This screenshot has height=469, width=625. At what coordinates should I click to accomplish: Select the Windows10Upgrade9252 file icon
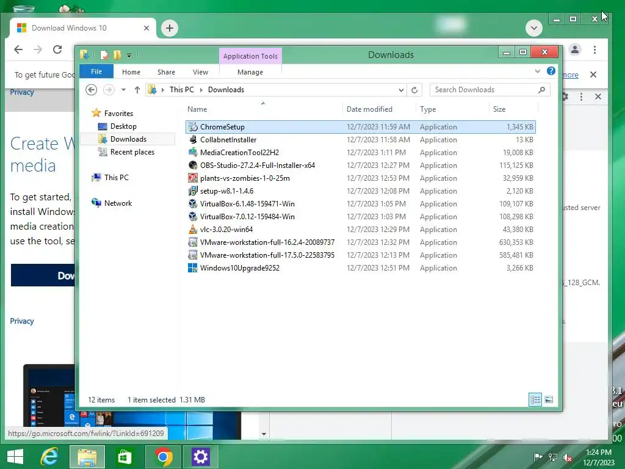click(193, 267)
